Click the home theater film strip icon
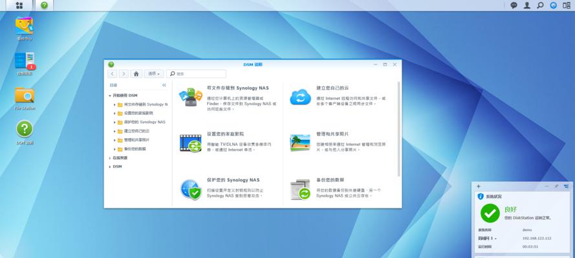 click(191, 143)
